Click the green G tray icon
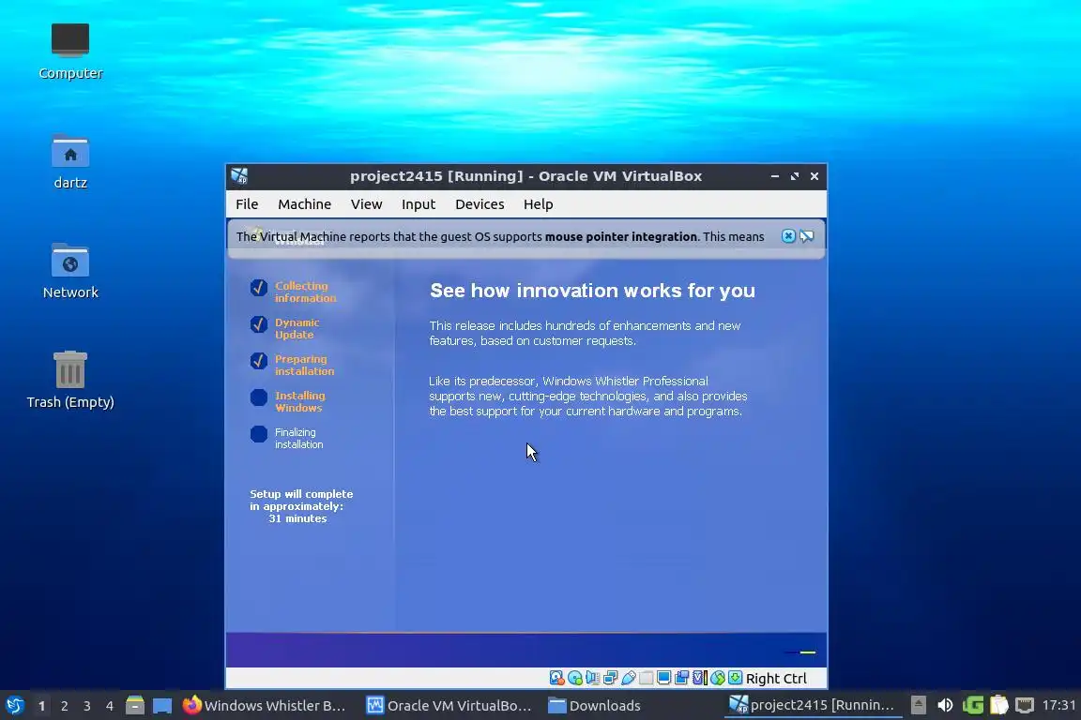 [x=973, y=705]
